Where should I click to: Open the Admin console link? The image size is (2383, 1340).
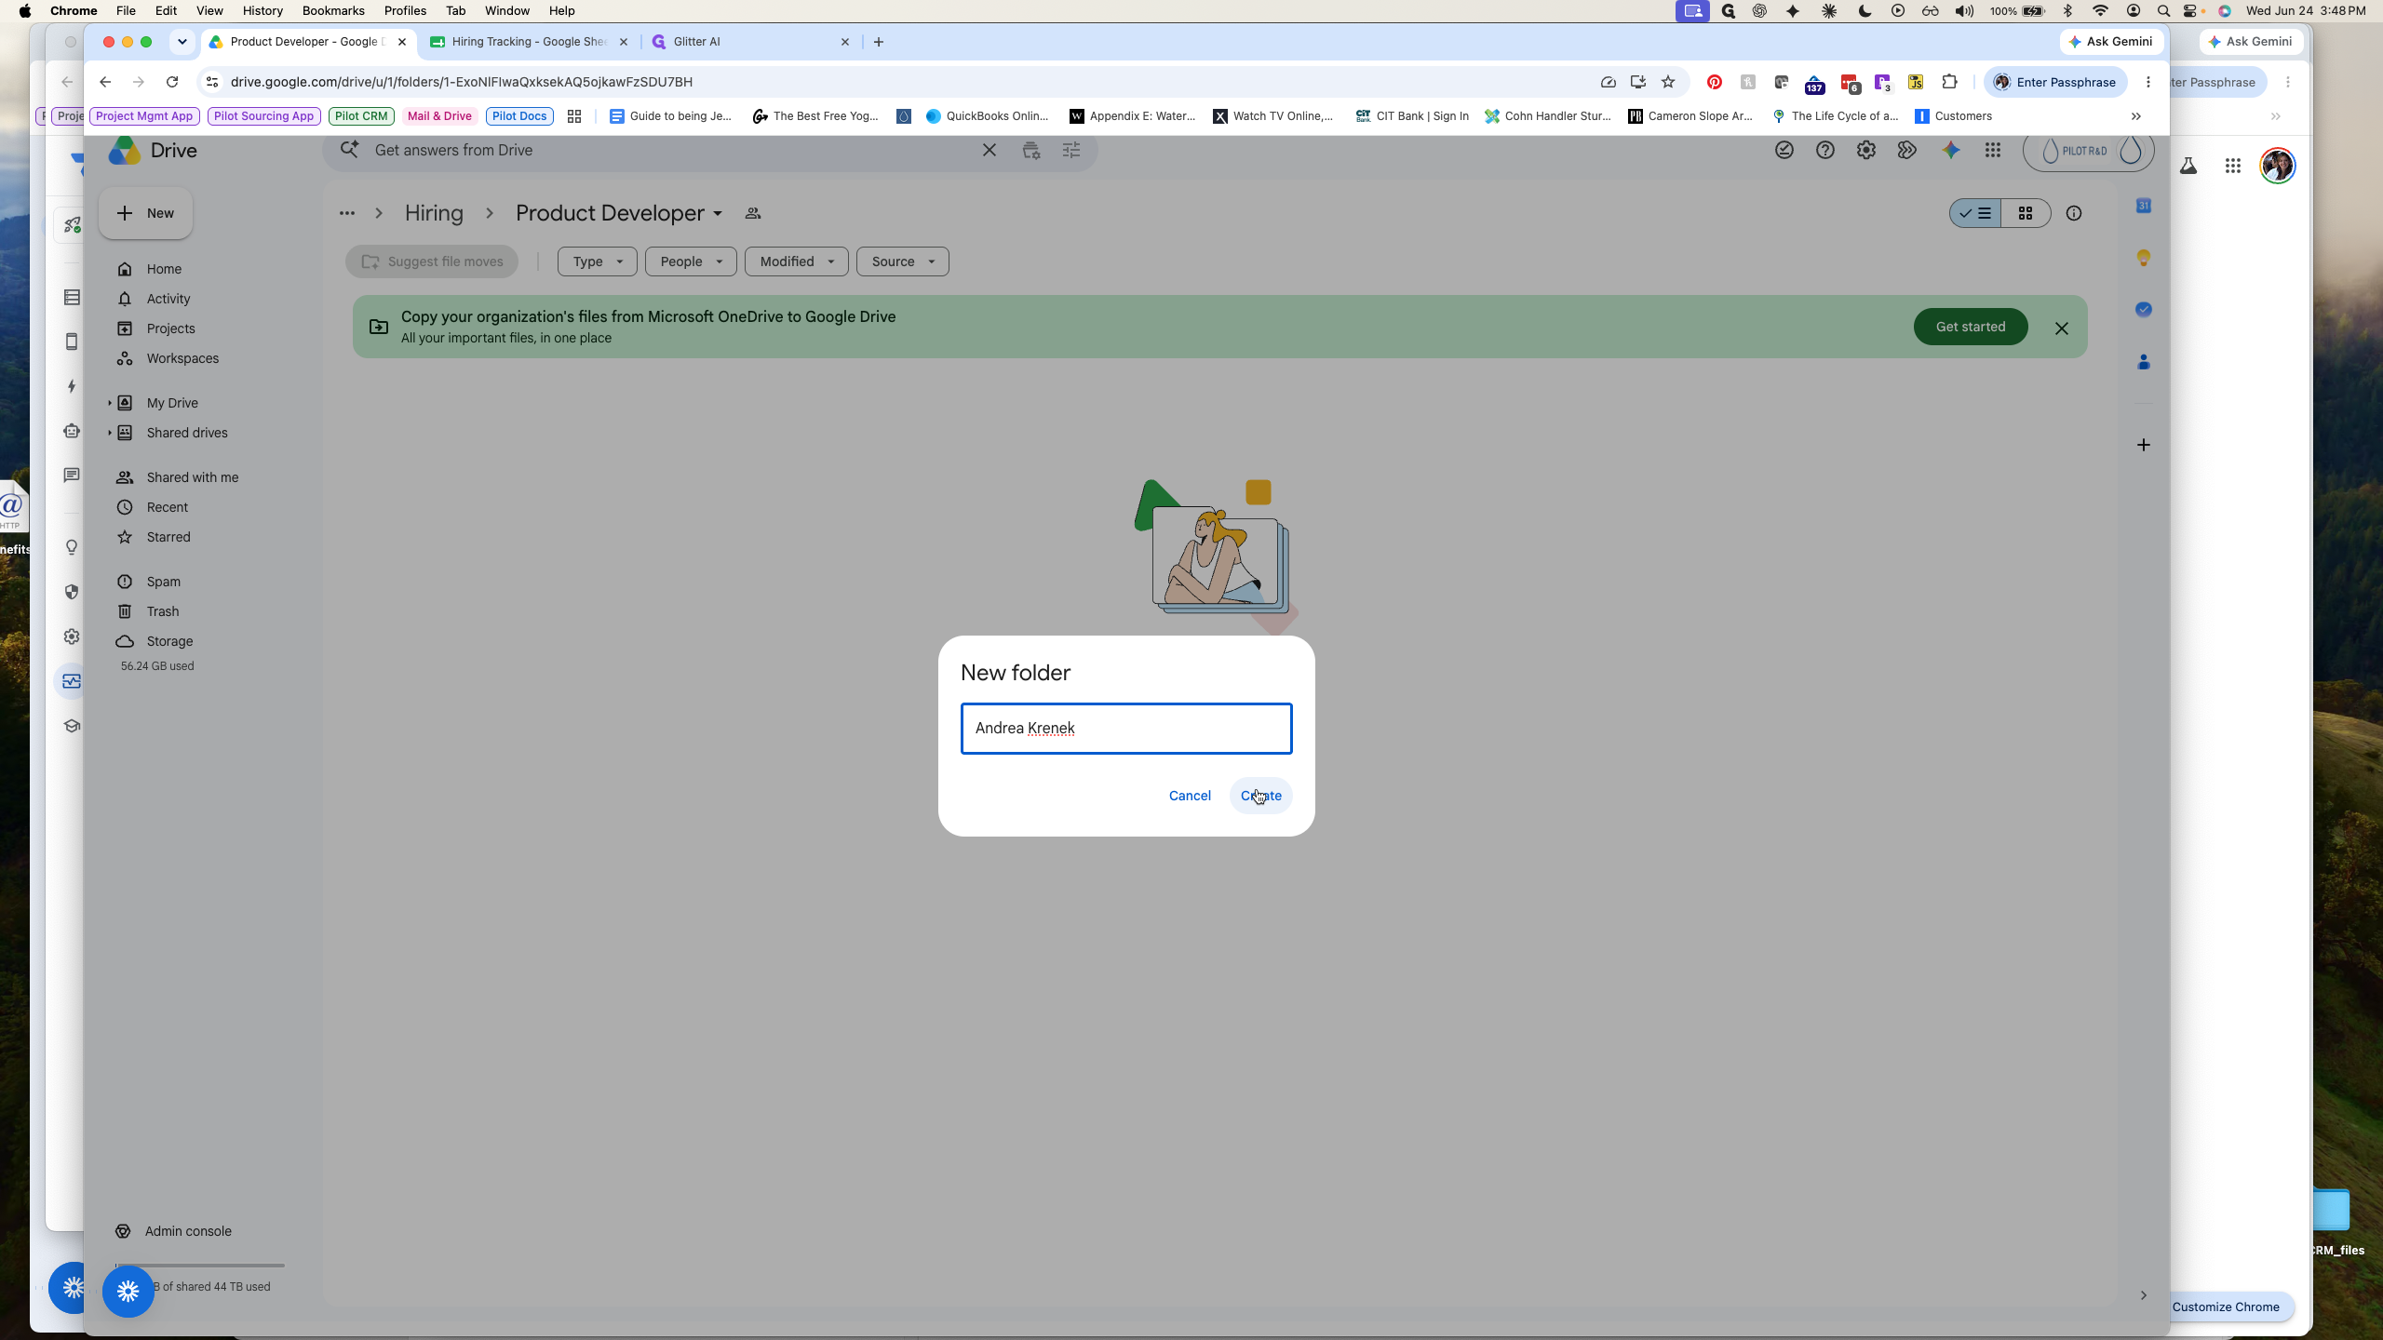(x=188, y=1231)
